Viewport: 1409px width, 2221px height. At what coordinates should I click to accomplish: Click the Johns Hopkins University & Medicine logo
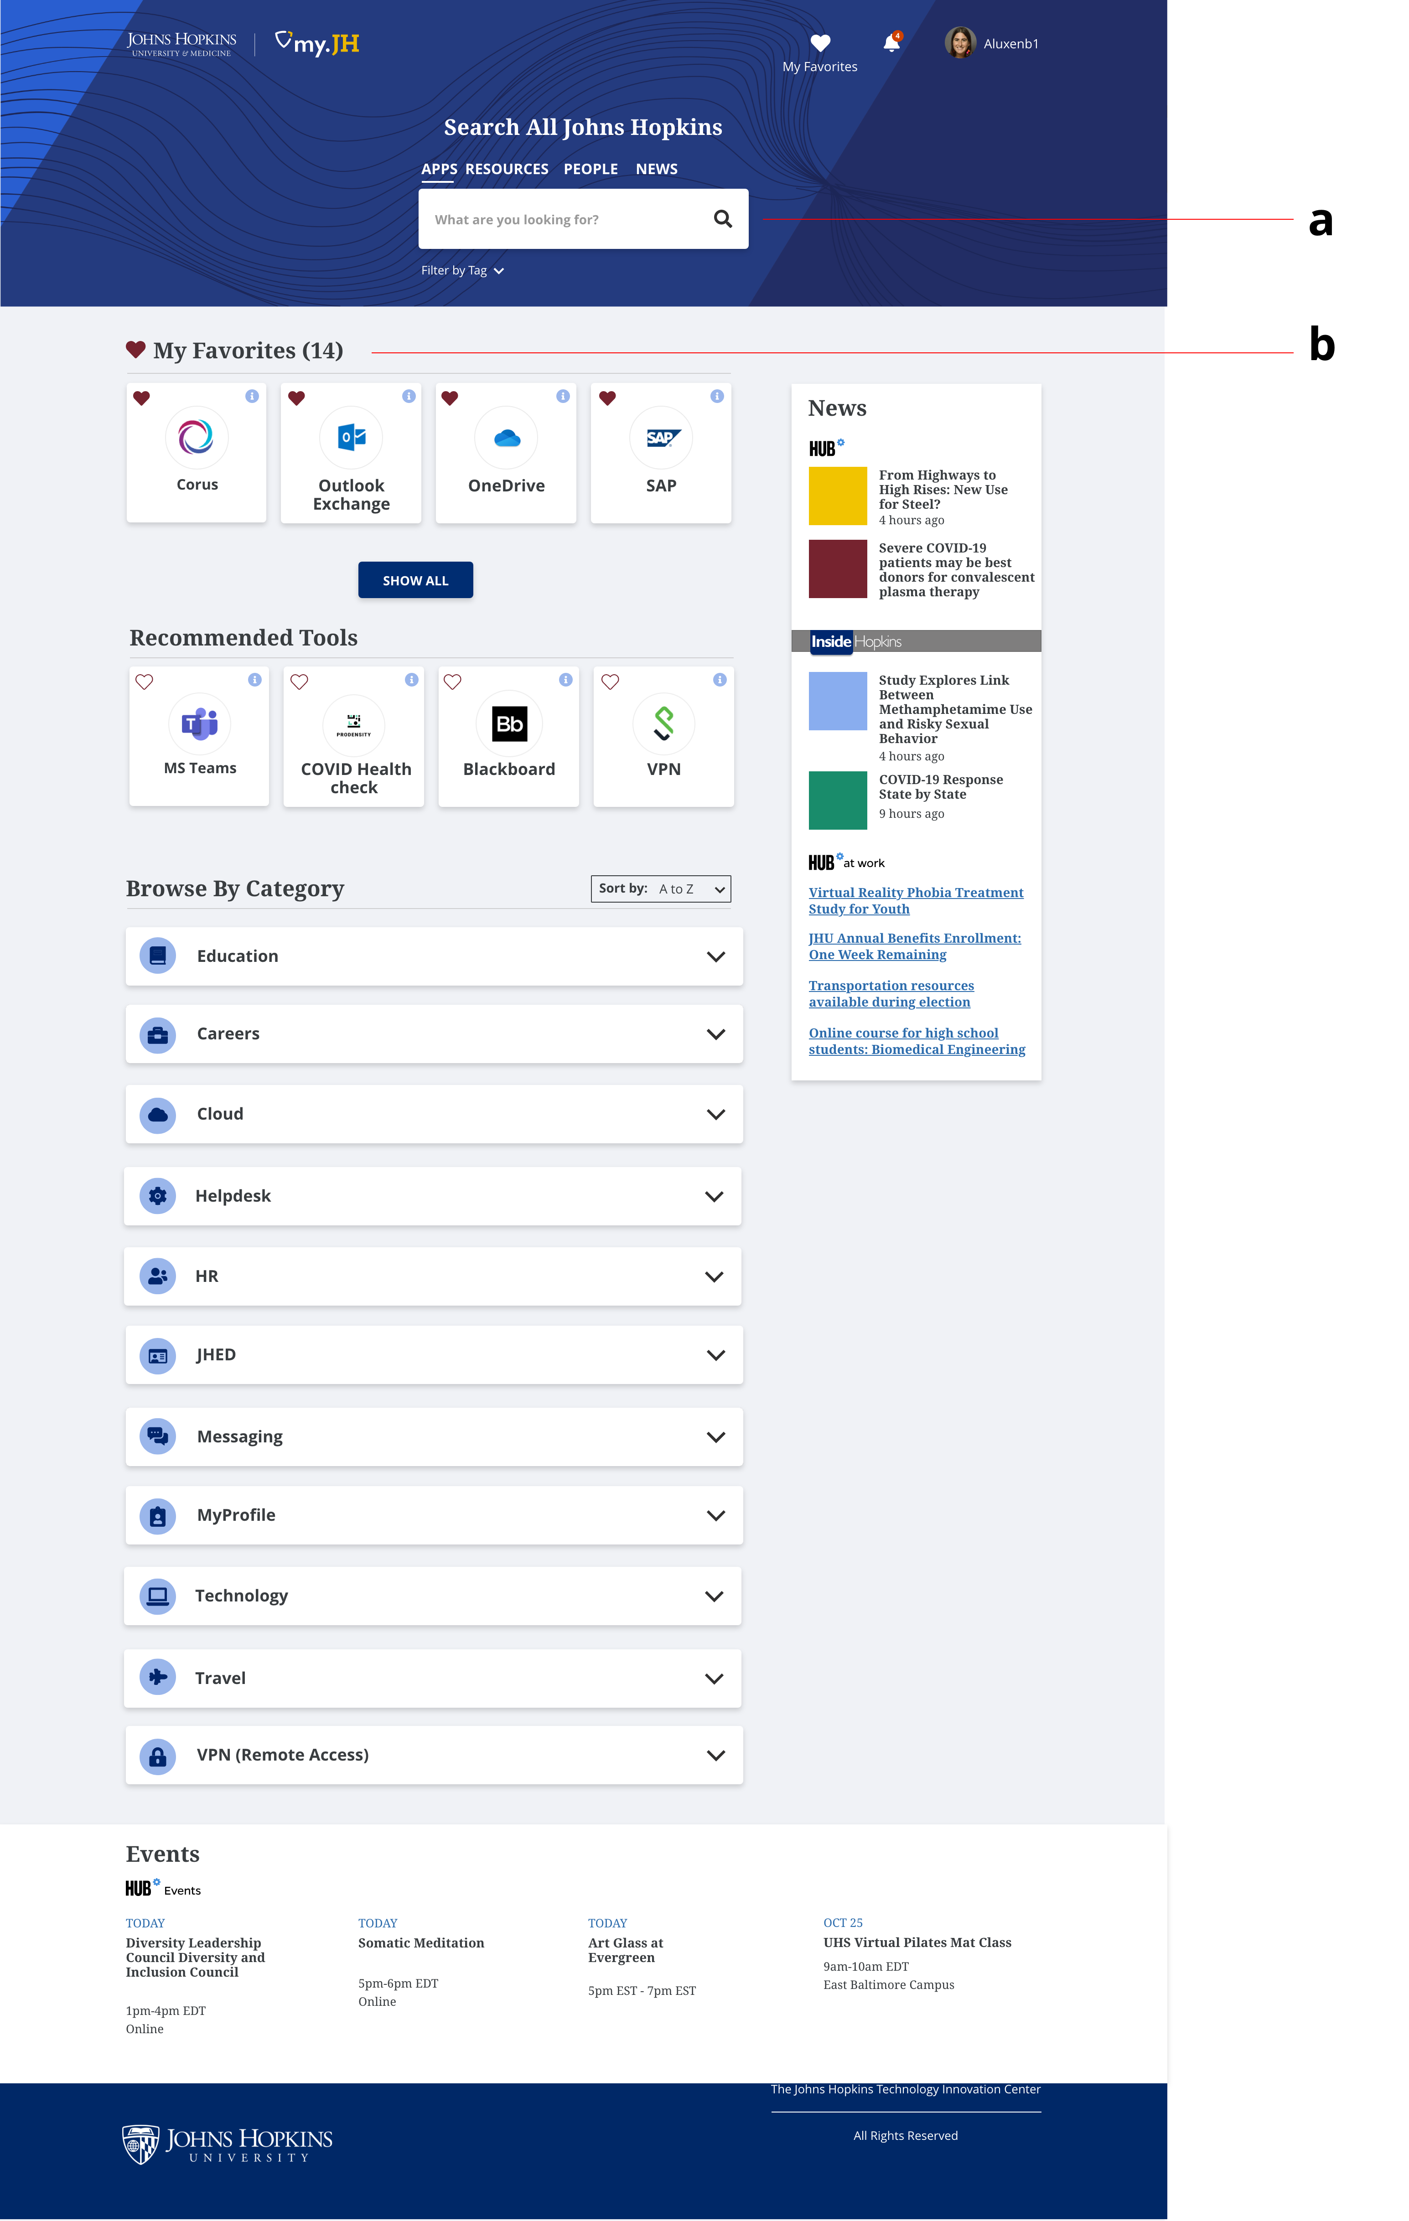[182, 43]
